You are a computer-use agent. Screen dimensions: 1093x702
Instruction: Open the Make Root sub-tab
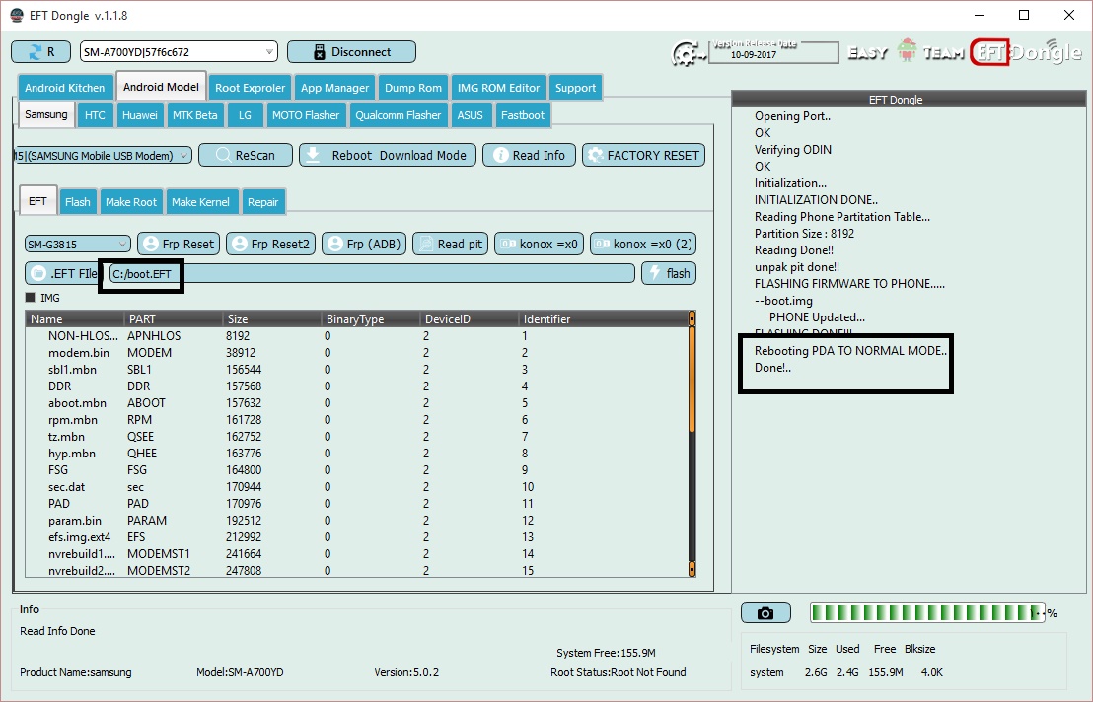[131, 202]
